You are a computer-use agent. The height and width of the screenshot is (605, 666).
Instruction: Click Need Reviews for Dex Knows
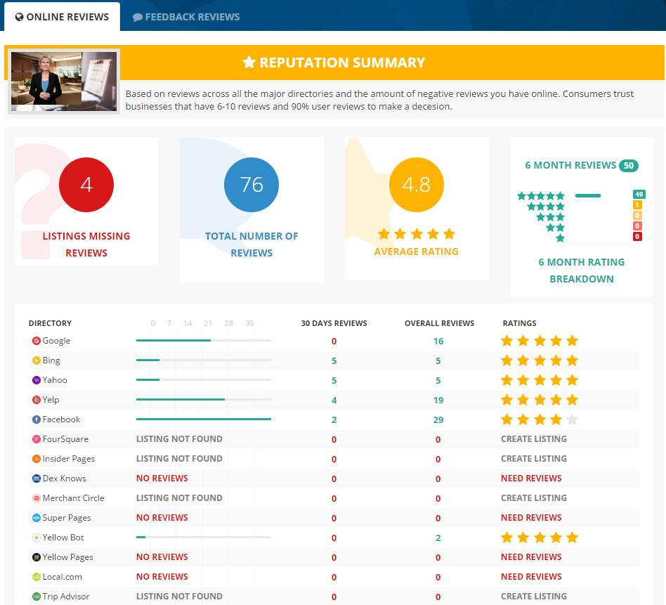[531, 479]
